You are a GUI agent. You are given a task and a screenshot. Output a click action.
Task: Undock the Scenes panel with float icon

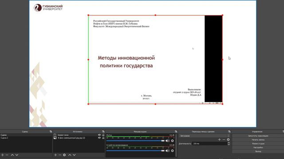click(51, 132)
